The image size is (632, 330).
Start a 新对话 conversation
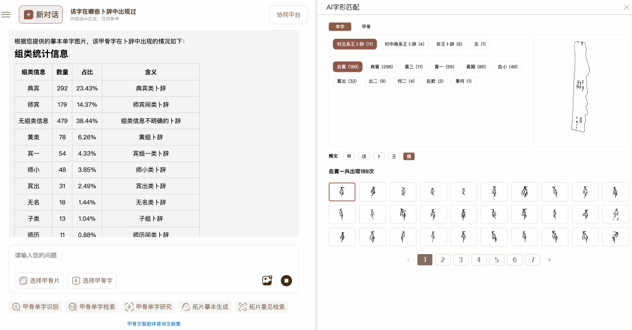[41, 14]
